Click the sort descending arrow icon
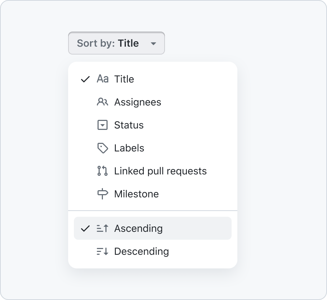Screen dimensions: 327x300 tap(103, 251)
